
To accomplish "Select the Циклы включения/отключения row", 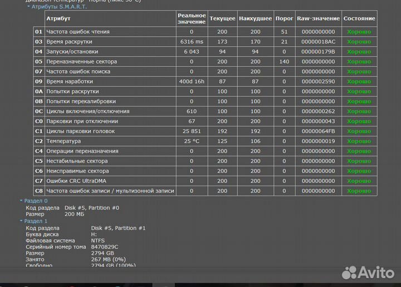I will point(205,111).
